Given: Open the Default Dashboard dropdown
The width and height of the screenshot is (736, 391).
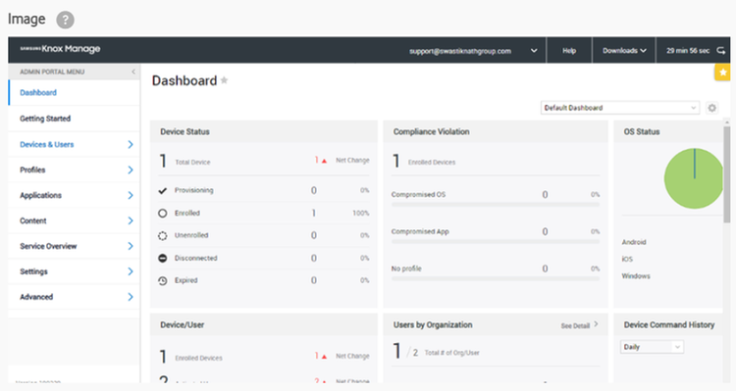Looking at the screenshot, I should pos(620,108).
